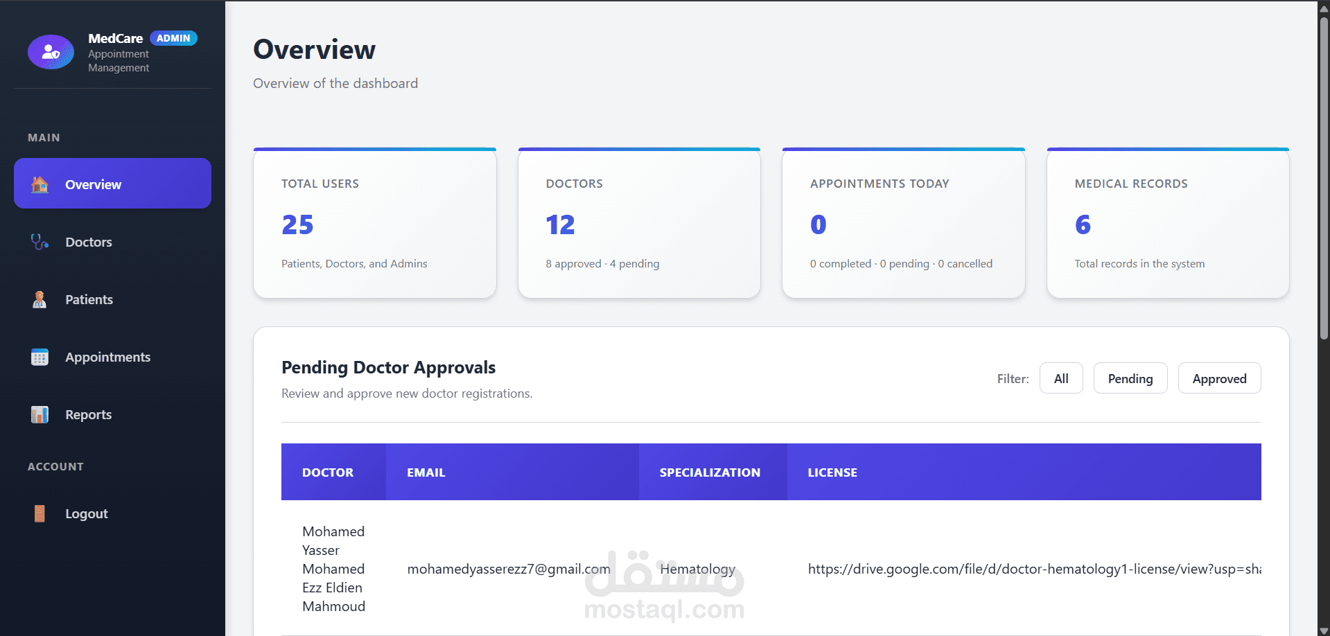Image resolution: width=1330 pixels, height=636 pixels.
Task: Click the Reports chart icon
Action: coord(40,414)
